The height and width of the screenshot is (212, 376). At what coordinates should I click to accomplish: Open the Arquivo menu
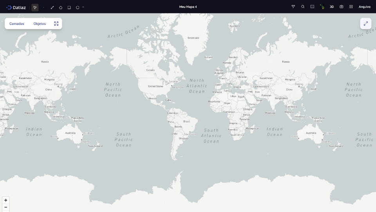click(x=365, y=7)
